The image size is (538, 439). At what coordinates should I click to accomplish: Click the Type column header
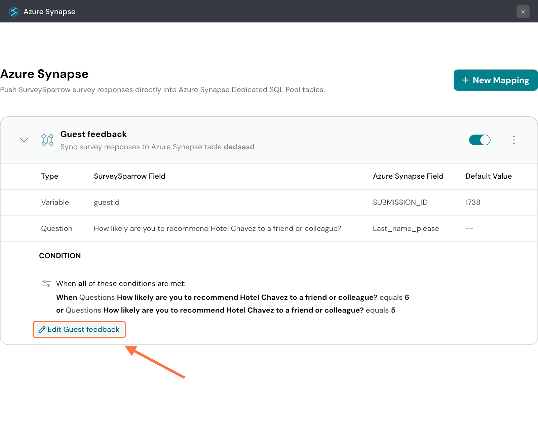coord(49,176)
